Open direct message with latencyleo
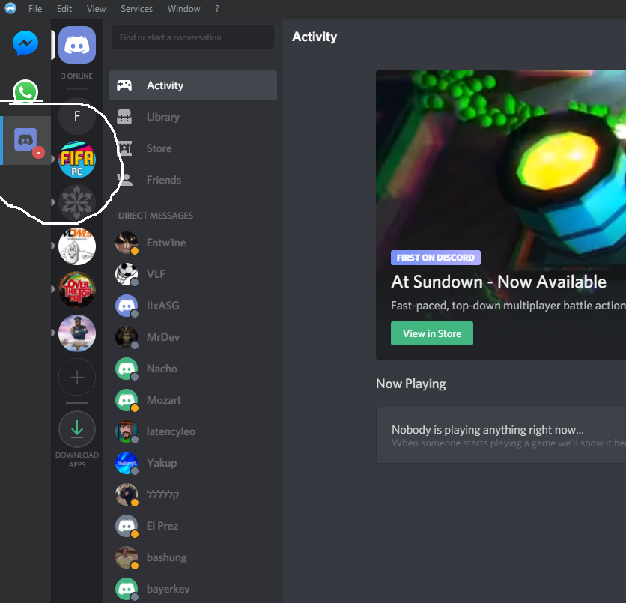This screenshot has width=626, height=603. (x=193, y=431)
